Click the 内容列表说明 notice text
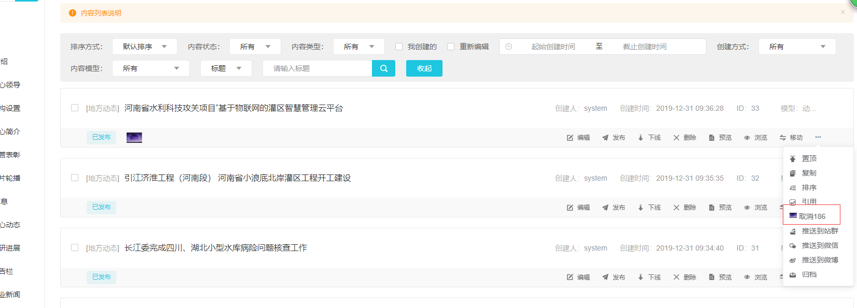This screenshot has width=857, height=308. tap(101, 13)
